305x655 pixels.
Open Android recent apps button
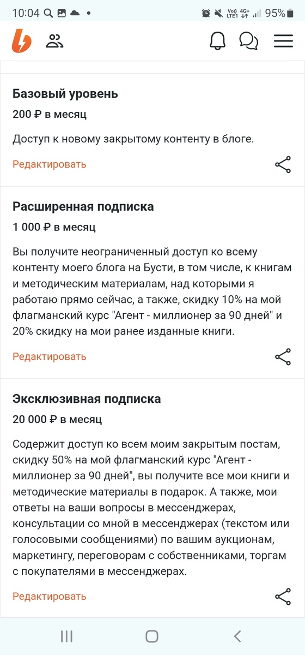[x=66, y=636]
